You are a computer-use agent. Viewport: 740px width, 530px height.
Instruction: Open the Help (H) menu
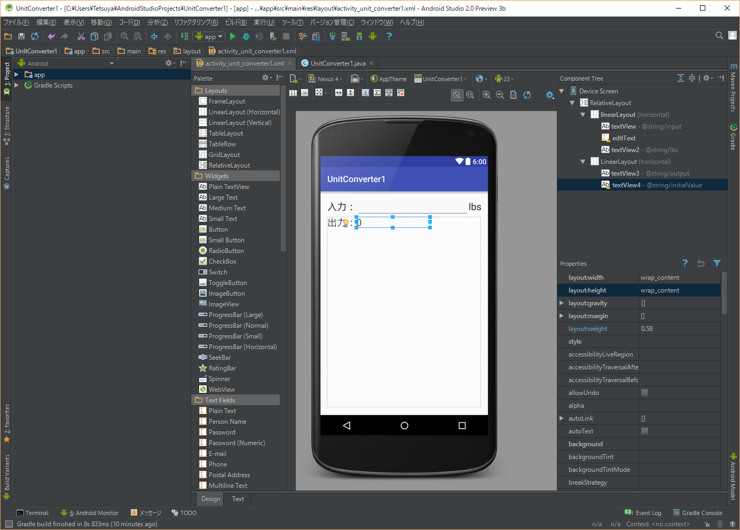coord(412,22)
